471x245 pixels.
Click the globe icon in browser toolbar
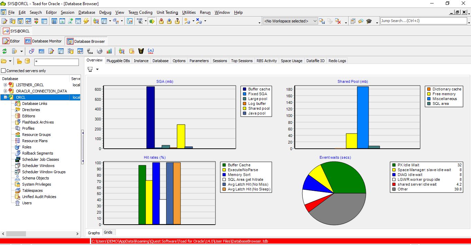pyautogui.click(x=100, y=51)
